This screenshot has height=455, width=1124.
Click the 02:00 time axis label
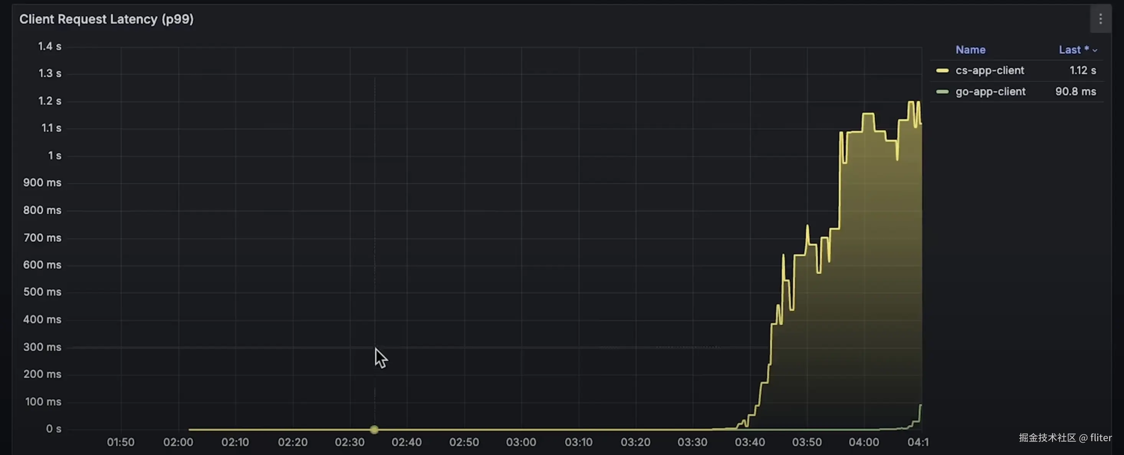178,442
